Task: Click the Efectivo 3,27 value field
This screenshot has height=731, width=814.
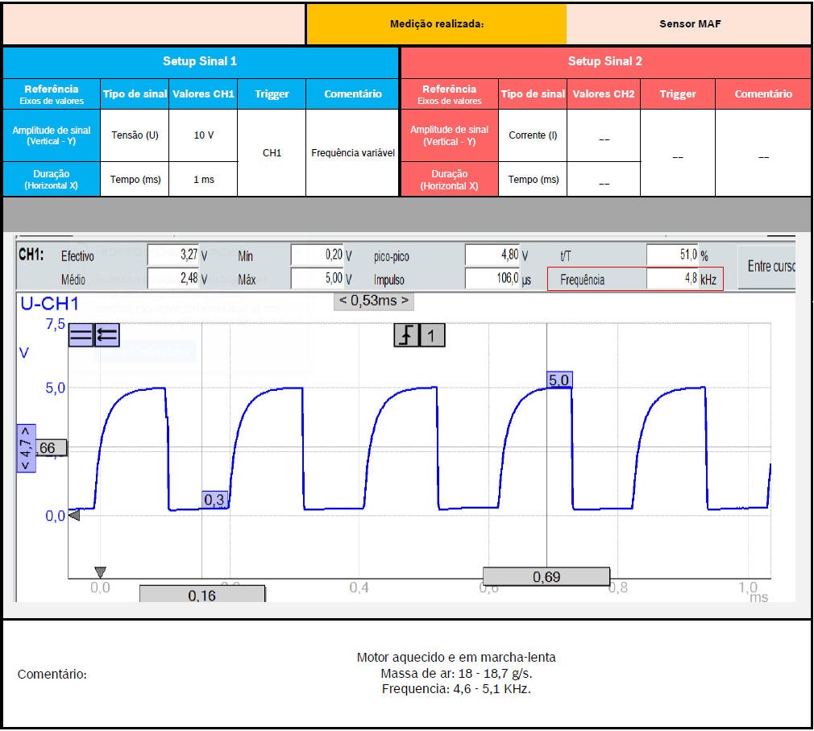Action: [172, 255]
